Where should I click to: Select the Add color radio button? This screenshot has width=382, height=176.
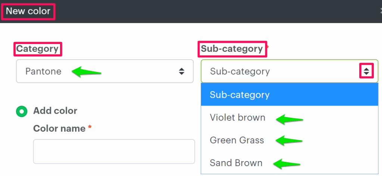click(22, 111)
